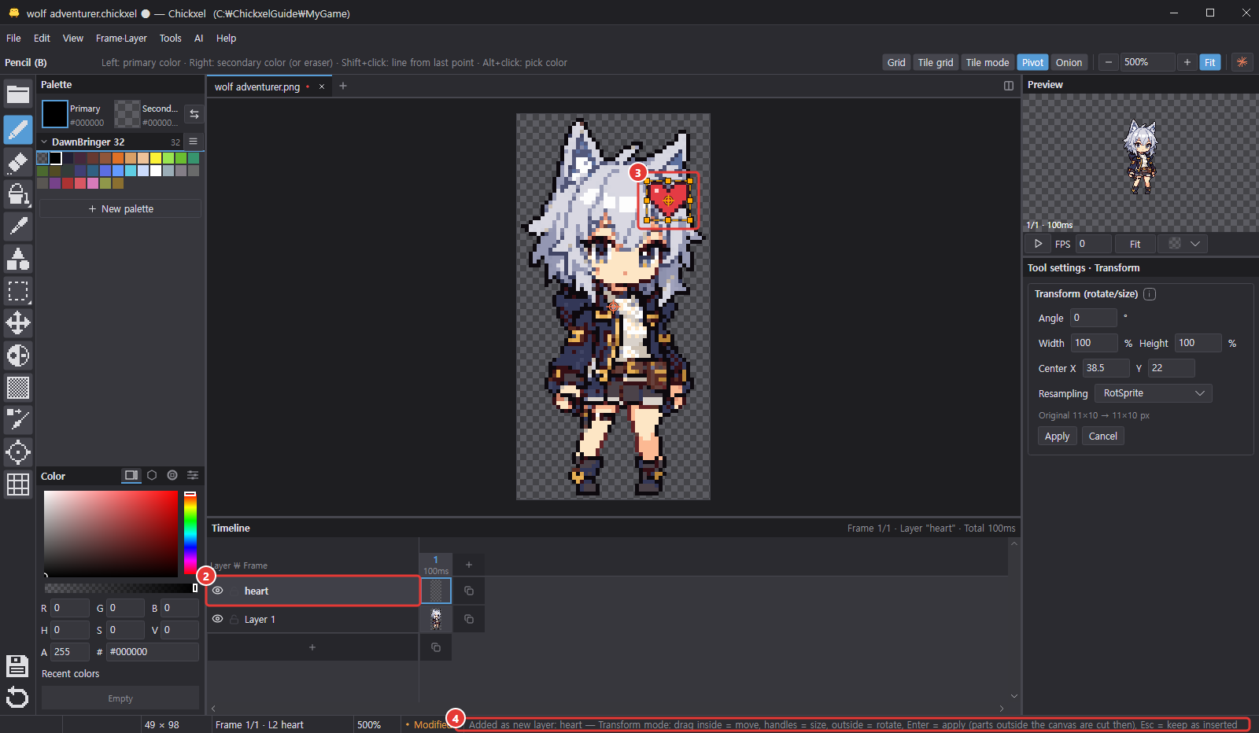Image resolution: width=1259 pixels, height=733 pixels.
Task: Select the eyedropper color picker tool
Action: point(18,227)
